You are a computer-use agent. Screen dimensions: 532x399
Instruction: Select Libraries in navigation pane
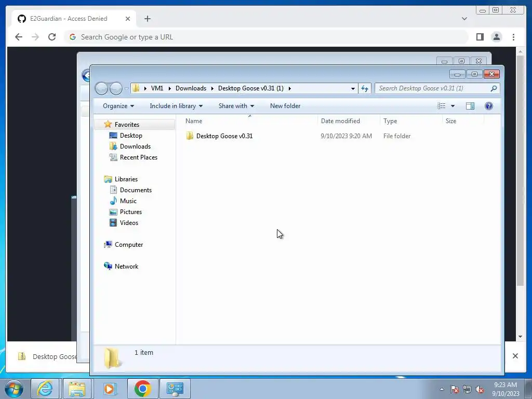tap(126, 179)
